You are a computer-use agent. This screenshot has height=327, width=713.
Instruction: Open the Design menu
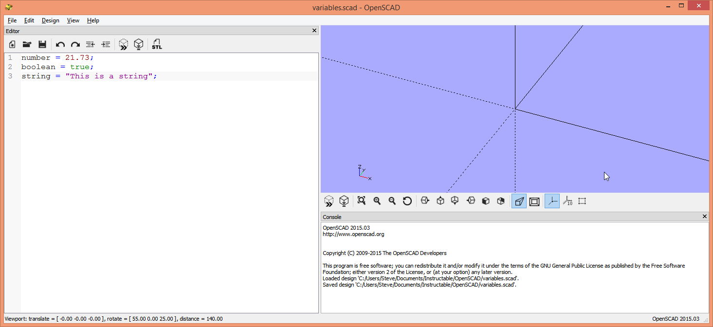pos(50,20)
